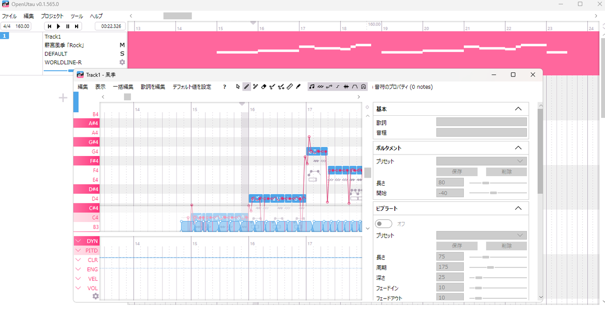Click vibrato 削除 button
The image size is (605, 312).
(x=506, y=246)
